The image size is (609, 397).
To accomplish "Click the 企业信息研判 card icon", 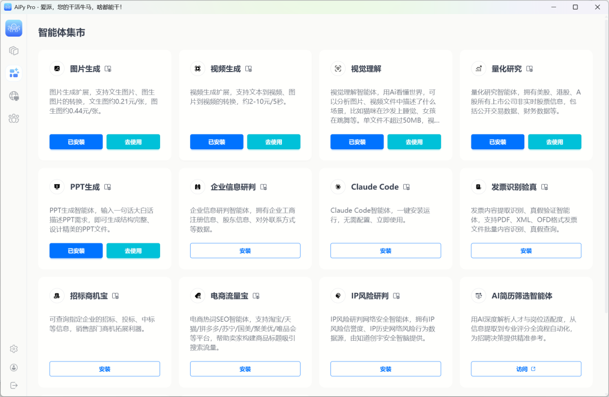I will coord(198,187).
